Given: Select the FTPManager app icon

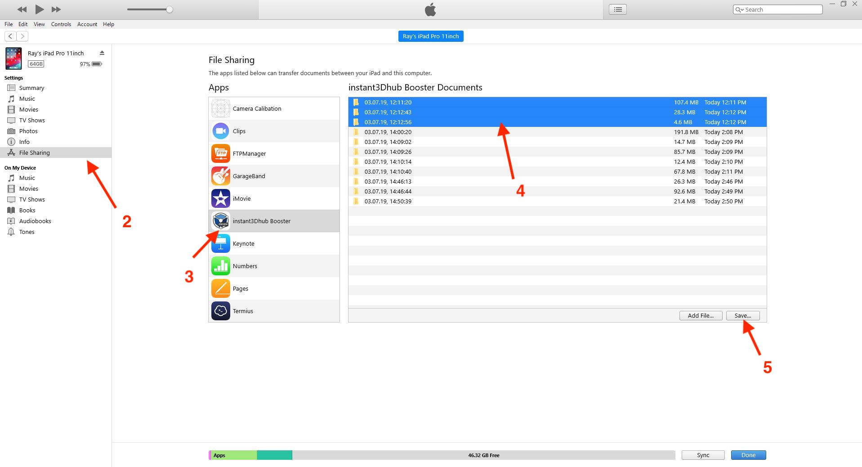Looking at the screenshot, I should tap(221, 153).
